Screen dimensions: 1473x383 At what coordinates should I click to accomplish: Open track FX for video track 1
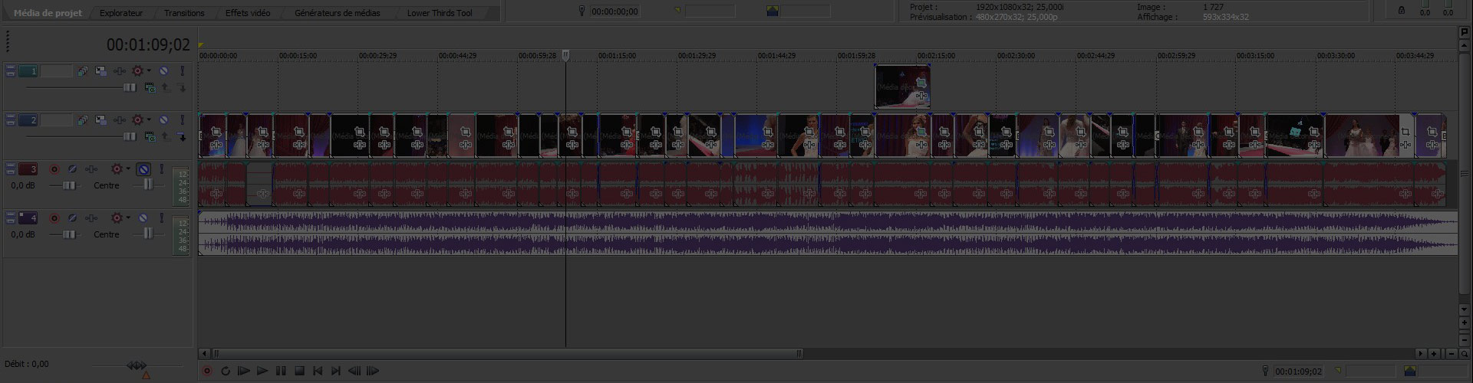(x=120, y=70)
